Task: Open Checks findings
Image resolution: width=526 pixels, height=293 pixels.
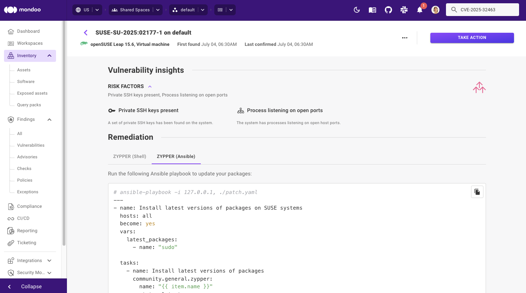Action: point(24,169)
